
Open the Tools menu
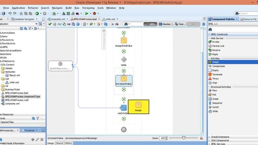100,8
